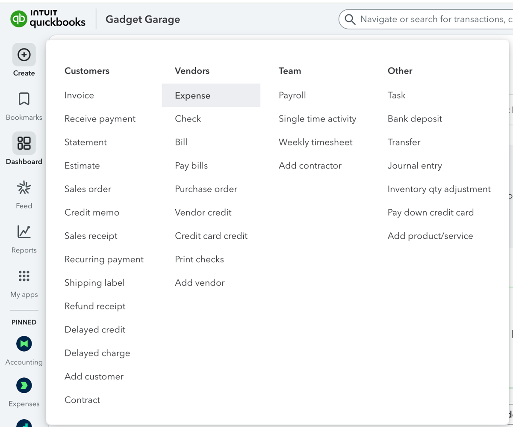The image size is (513, 427).
Task: Click the search magnifier icon
Action: tap(350, 19)
